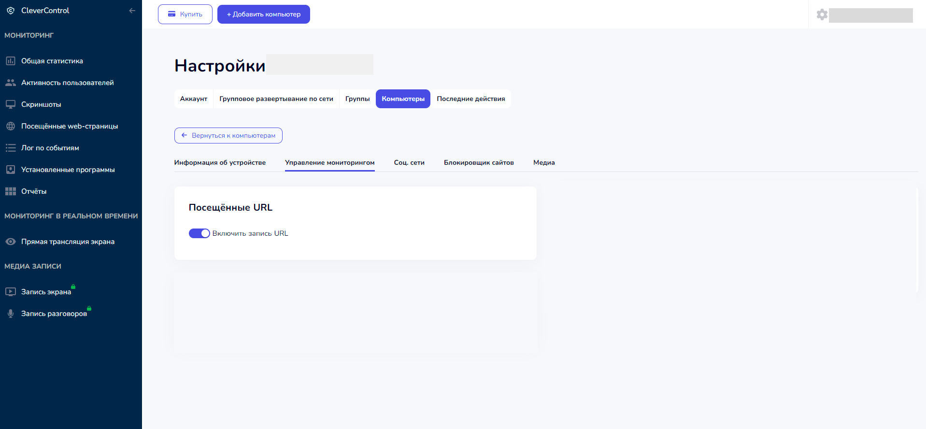Click the МЕДИА ЗАПИСИ section header
Viewport: 926px width, 429px height.
(x=33, y=266)
